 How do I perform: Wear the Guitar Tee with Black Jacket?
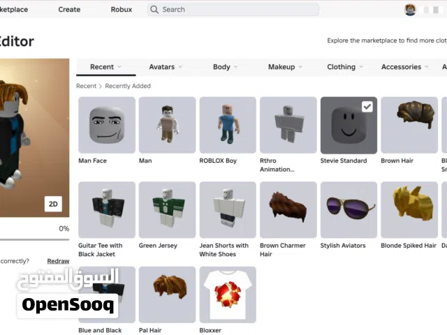tap(107, 209)
